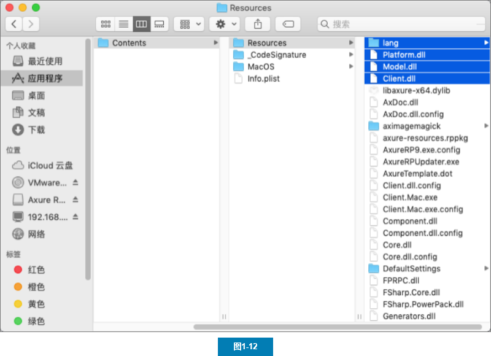491x356 pixels.
Task: Select Model.dll file
Action: [427, 67]
